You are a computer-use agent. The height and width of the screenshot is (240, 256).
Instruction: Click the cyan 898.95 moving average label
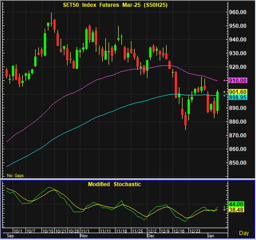pos(238,97)
